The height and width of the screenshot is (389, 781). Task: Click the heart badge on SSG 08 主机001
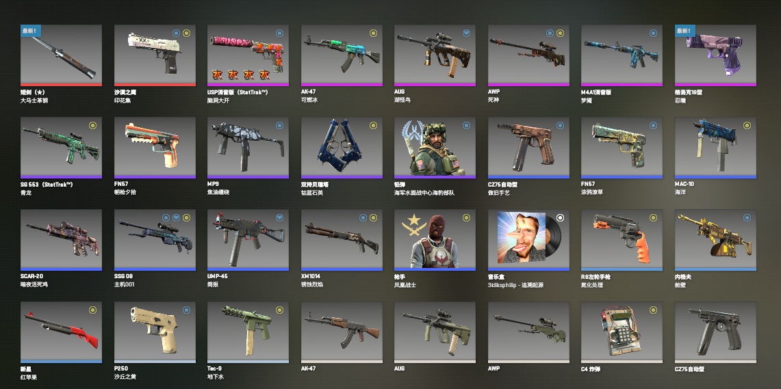[x=176, y=217]
